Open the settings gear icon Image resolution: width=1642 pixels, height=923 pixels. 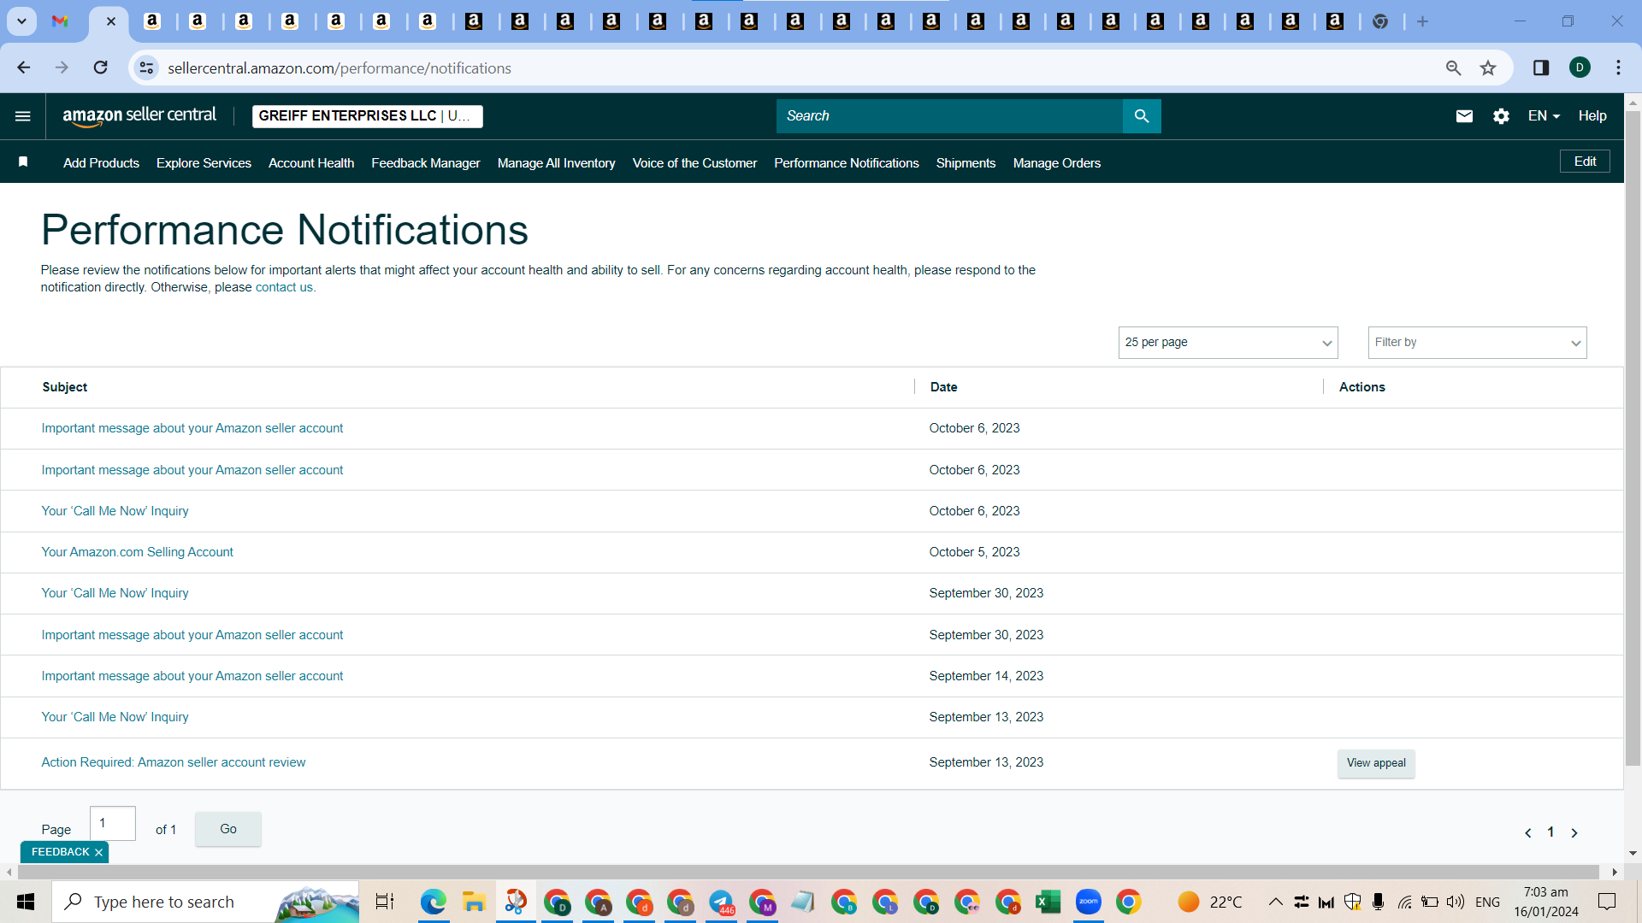pyautogui.click(x=1501, y=116)
